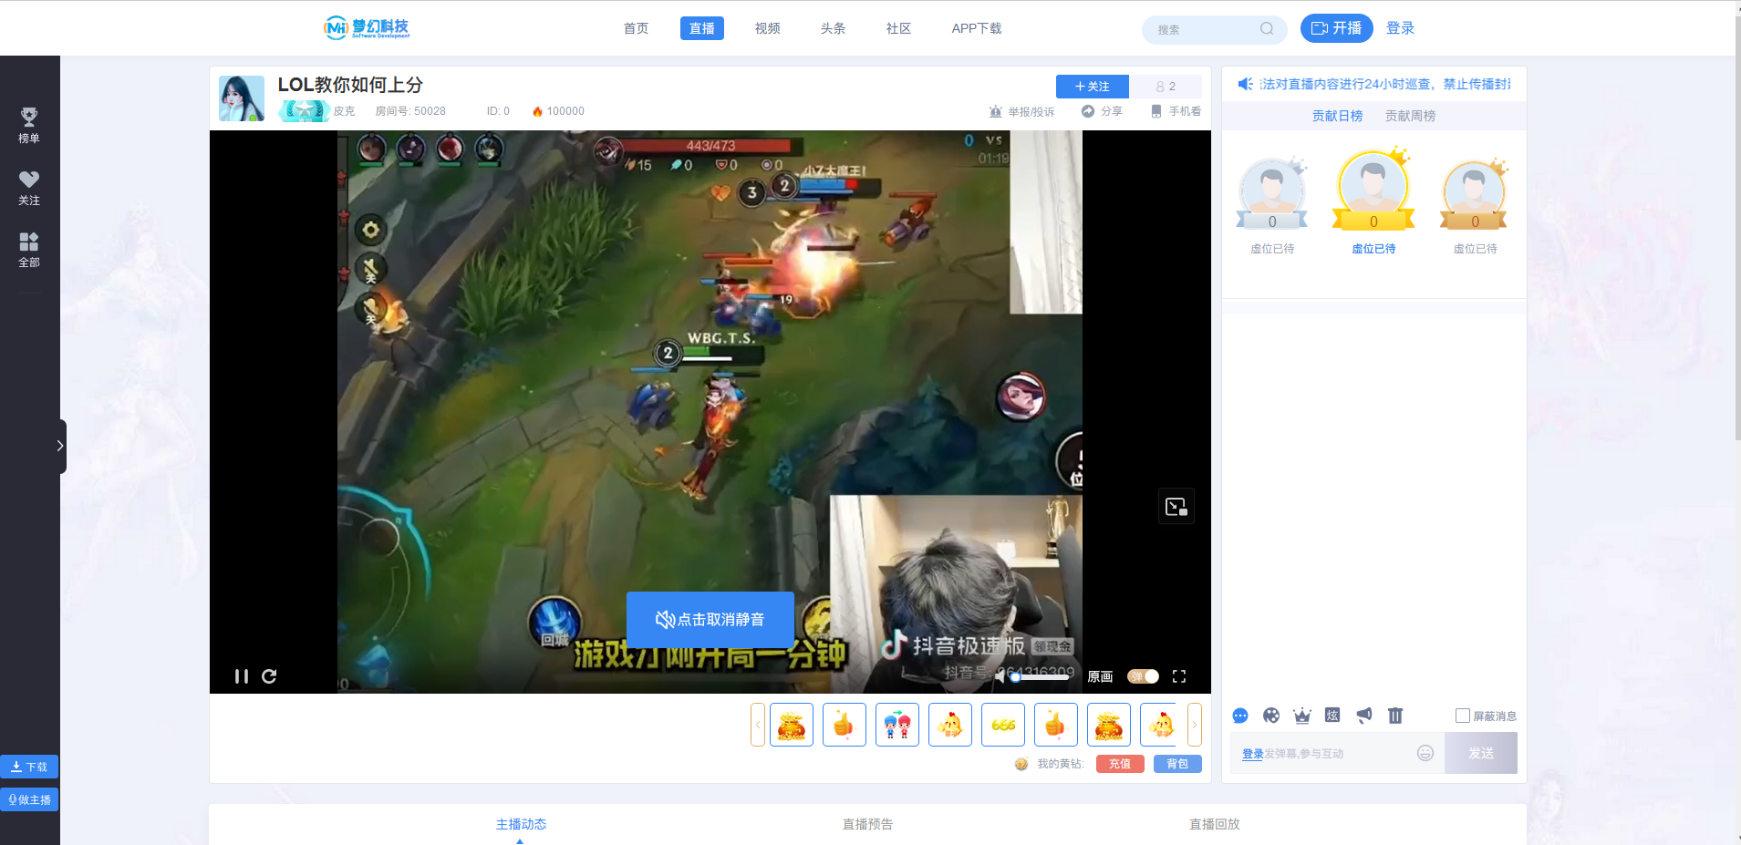Open the 头条 nav item

833,28
